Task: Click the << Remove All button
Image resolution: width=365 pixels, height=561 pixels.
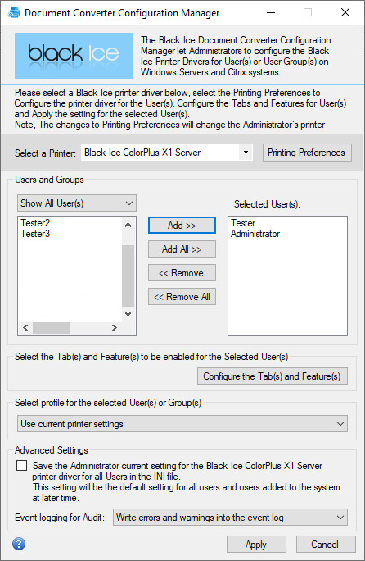Action: click(x=182, y=297)
